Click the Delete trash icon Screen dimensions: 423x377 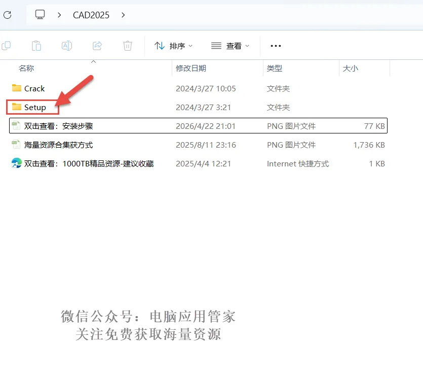[128, 46]
